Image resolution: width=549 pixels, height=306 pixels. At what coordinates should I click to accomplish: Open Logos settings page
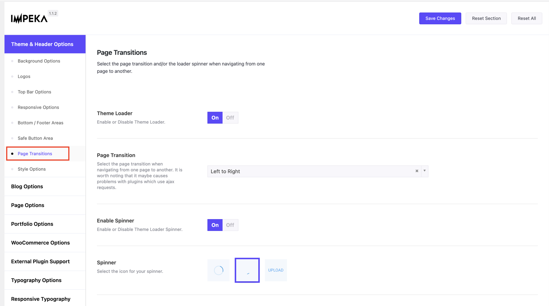24,77
